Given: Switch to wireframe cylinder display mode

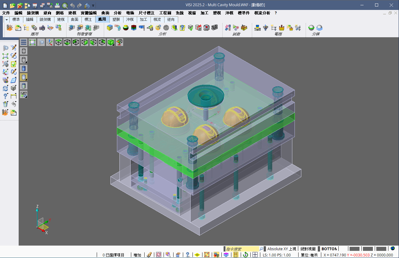Looking at the screenshot, I should tap(24, 51).
